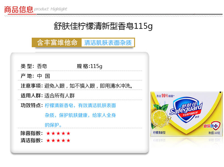Click the 迪保肤 red shield badge
Viewport: 224px width, 167px height.
212,126
